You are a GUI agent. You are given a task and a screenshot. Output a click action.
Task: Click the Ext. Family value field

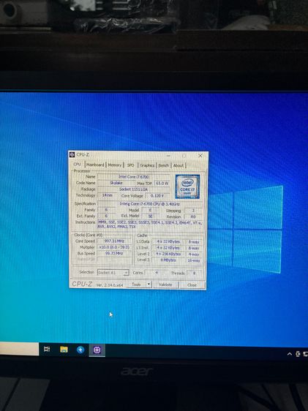[106, 216]
